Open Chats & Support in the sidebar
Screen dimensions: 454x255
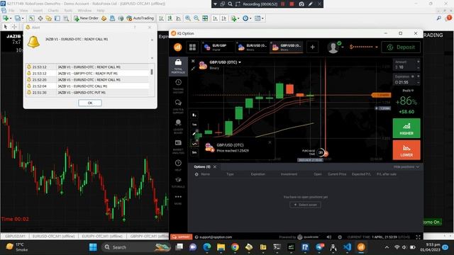[178, 107]
